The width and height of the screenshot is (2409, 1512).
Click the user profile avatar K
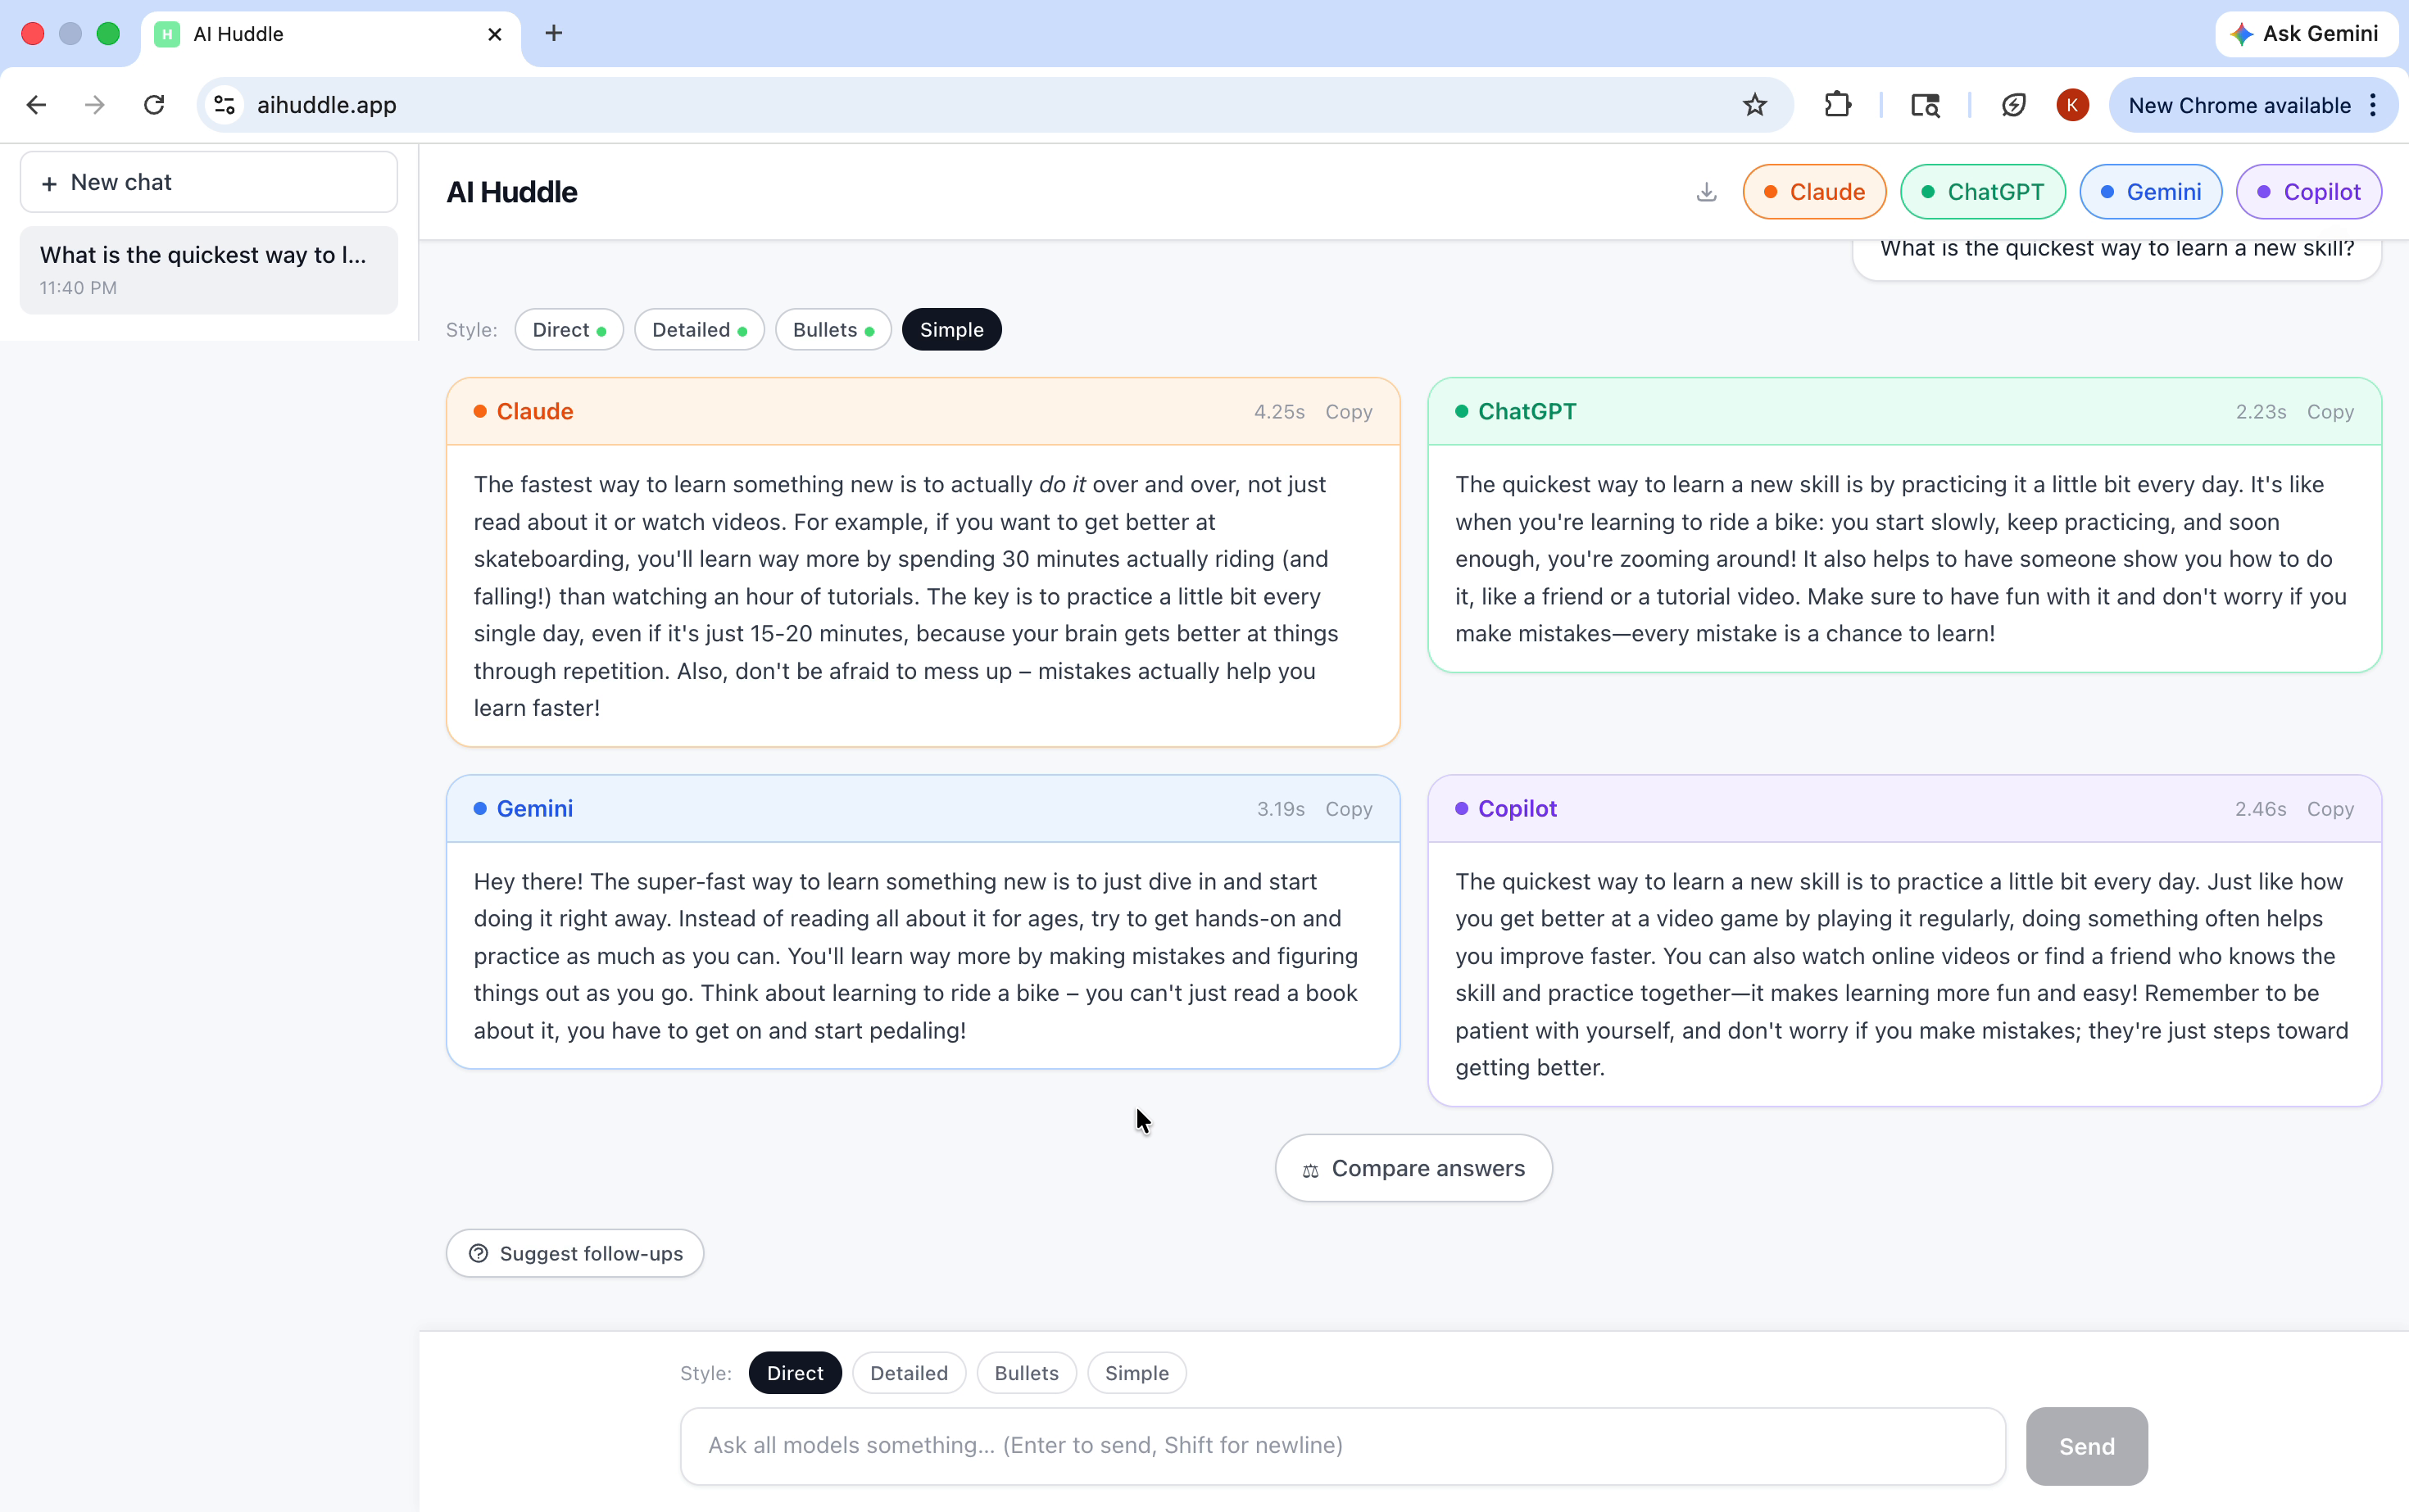2072,105
